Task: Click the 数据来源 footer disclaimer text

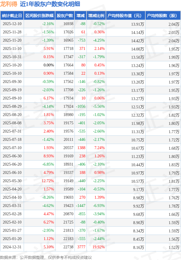Action: [46, 257]
